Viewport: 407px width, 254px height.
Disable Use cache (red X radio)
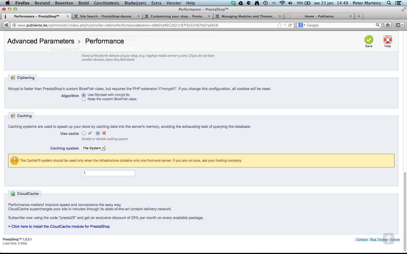[98, 133]
